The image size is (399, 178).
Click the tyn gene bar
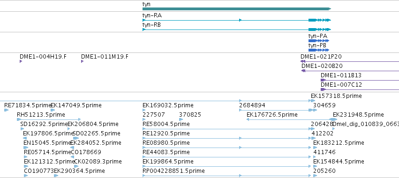tap(237, 9)
